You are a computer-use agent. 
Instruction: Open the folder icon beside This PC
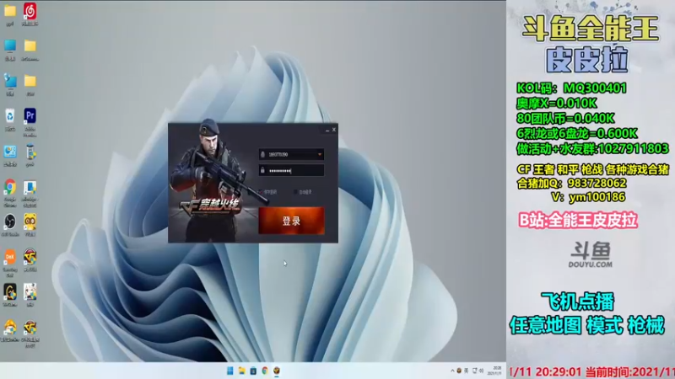[x=30, y=45]
